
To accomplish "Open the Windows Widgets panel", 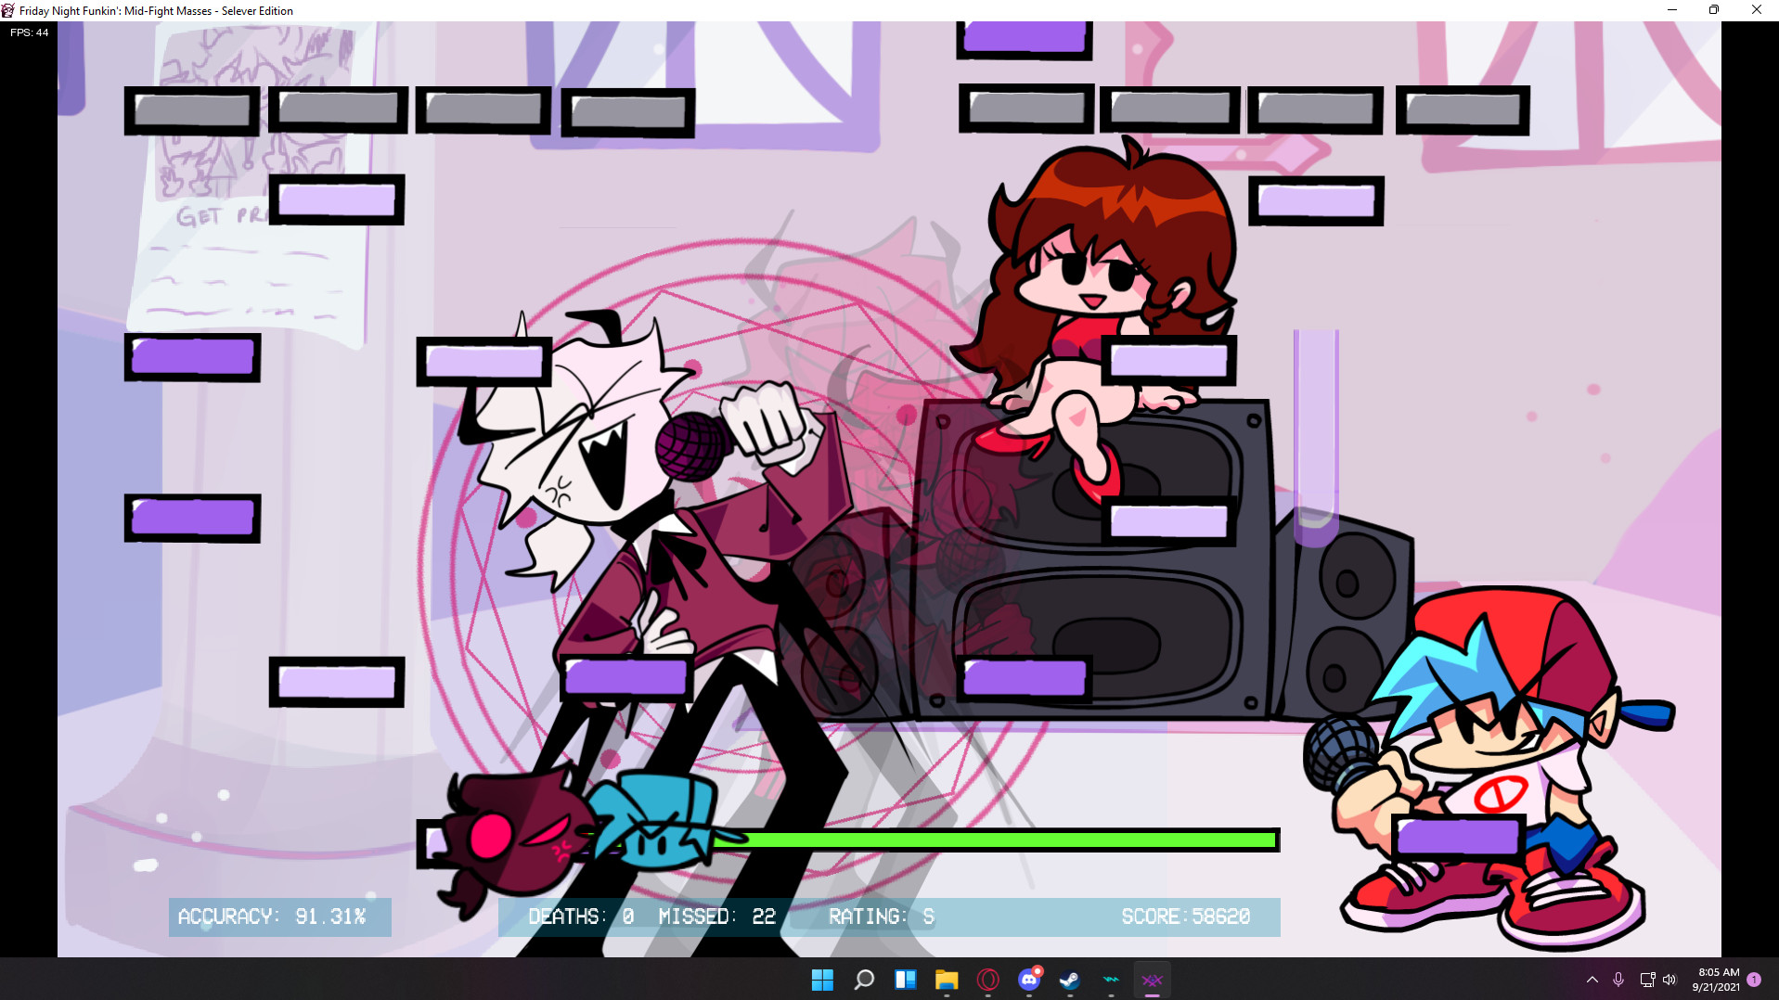I will tap(905, 980).
